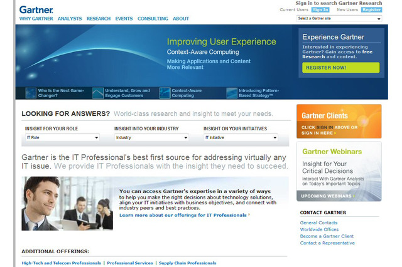The height and width of the screenshot is (267, 402).
Task: Open the About menu item
Action: pyautogui.click(x=181, y=19)
